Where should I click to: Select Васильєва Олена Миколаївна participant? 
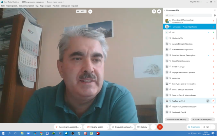click(x=189, y=84)
